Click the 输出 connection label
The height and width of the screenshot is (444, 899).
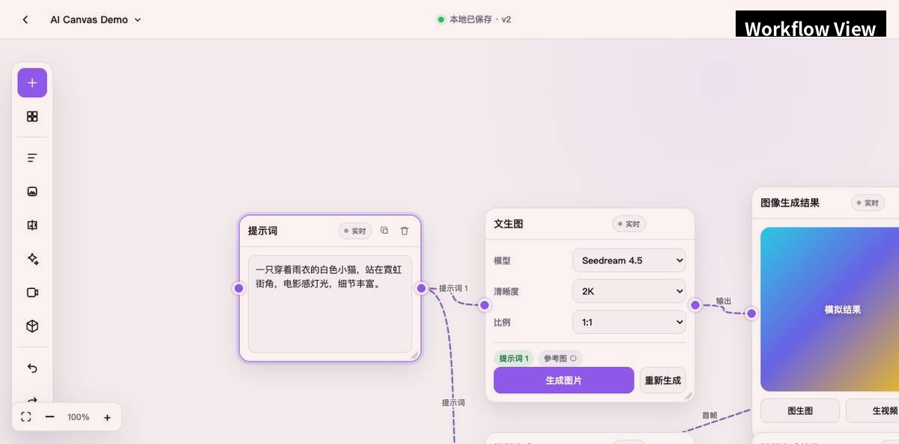coord(724,301)
